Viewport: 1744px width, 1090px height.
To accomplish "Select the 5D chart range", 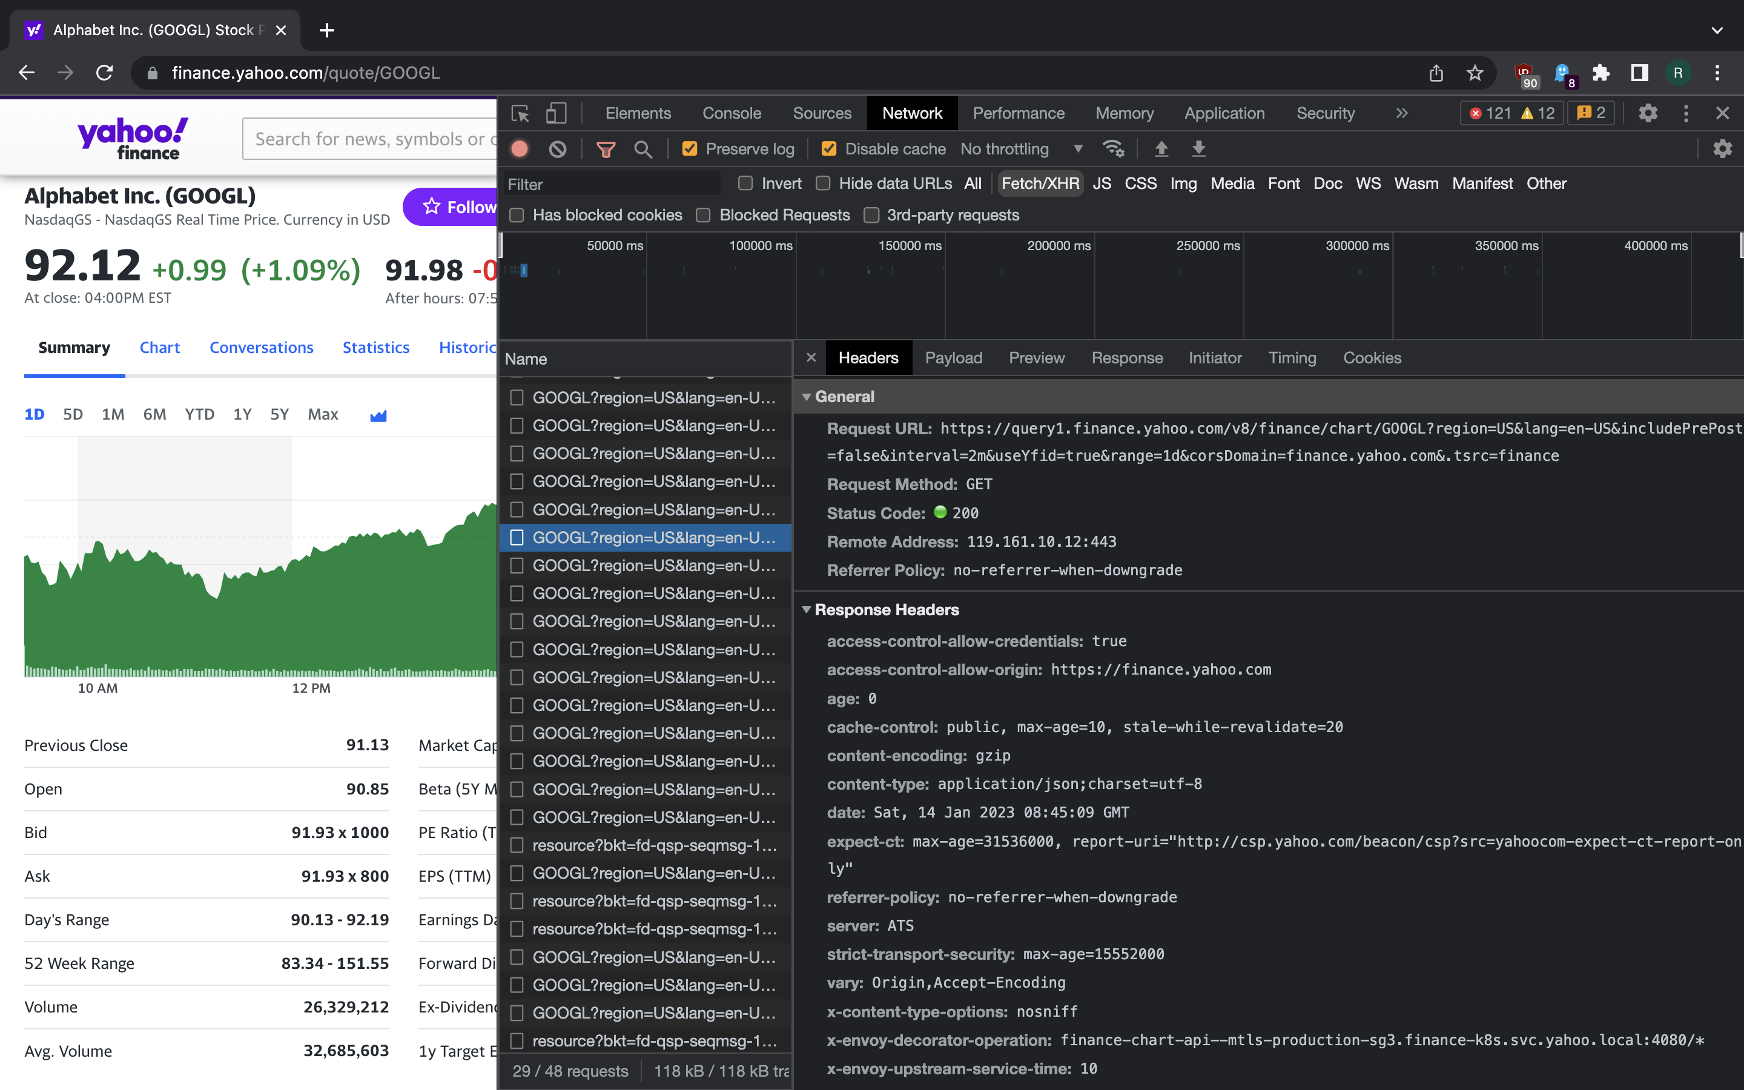I will click(x=73, y=415).
